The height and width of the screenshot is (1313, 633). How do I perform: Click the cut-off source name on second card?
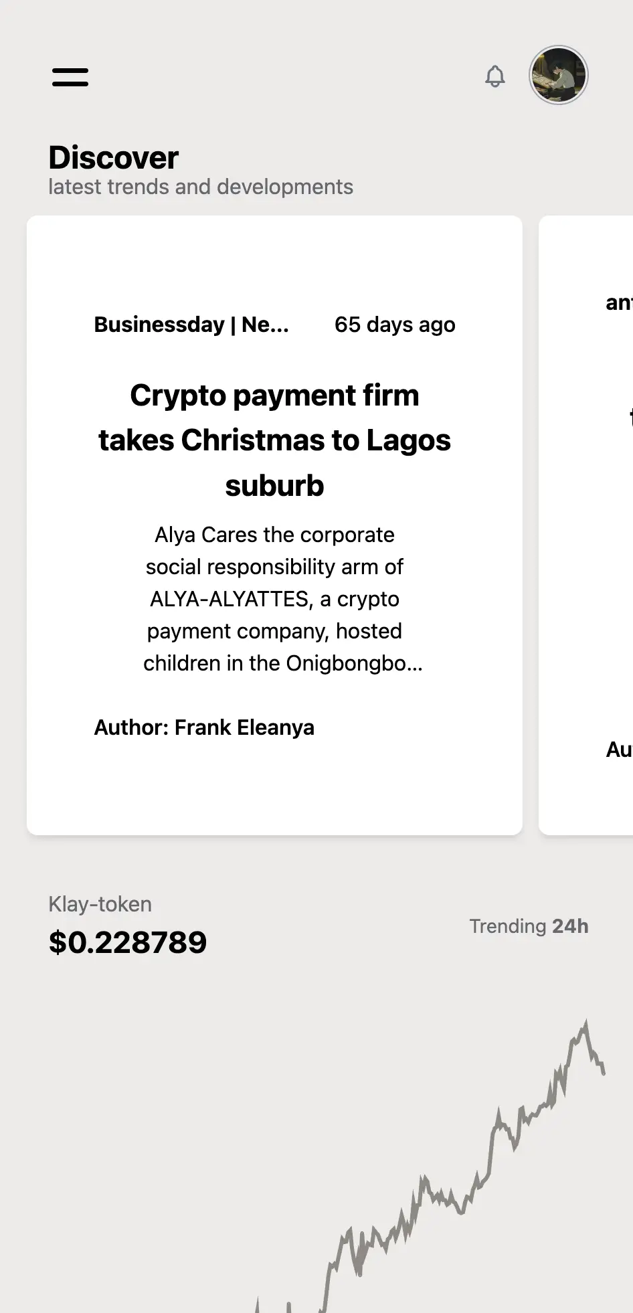(x=619, y=303)
